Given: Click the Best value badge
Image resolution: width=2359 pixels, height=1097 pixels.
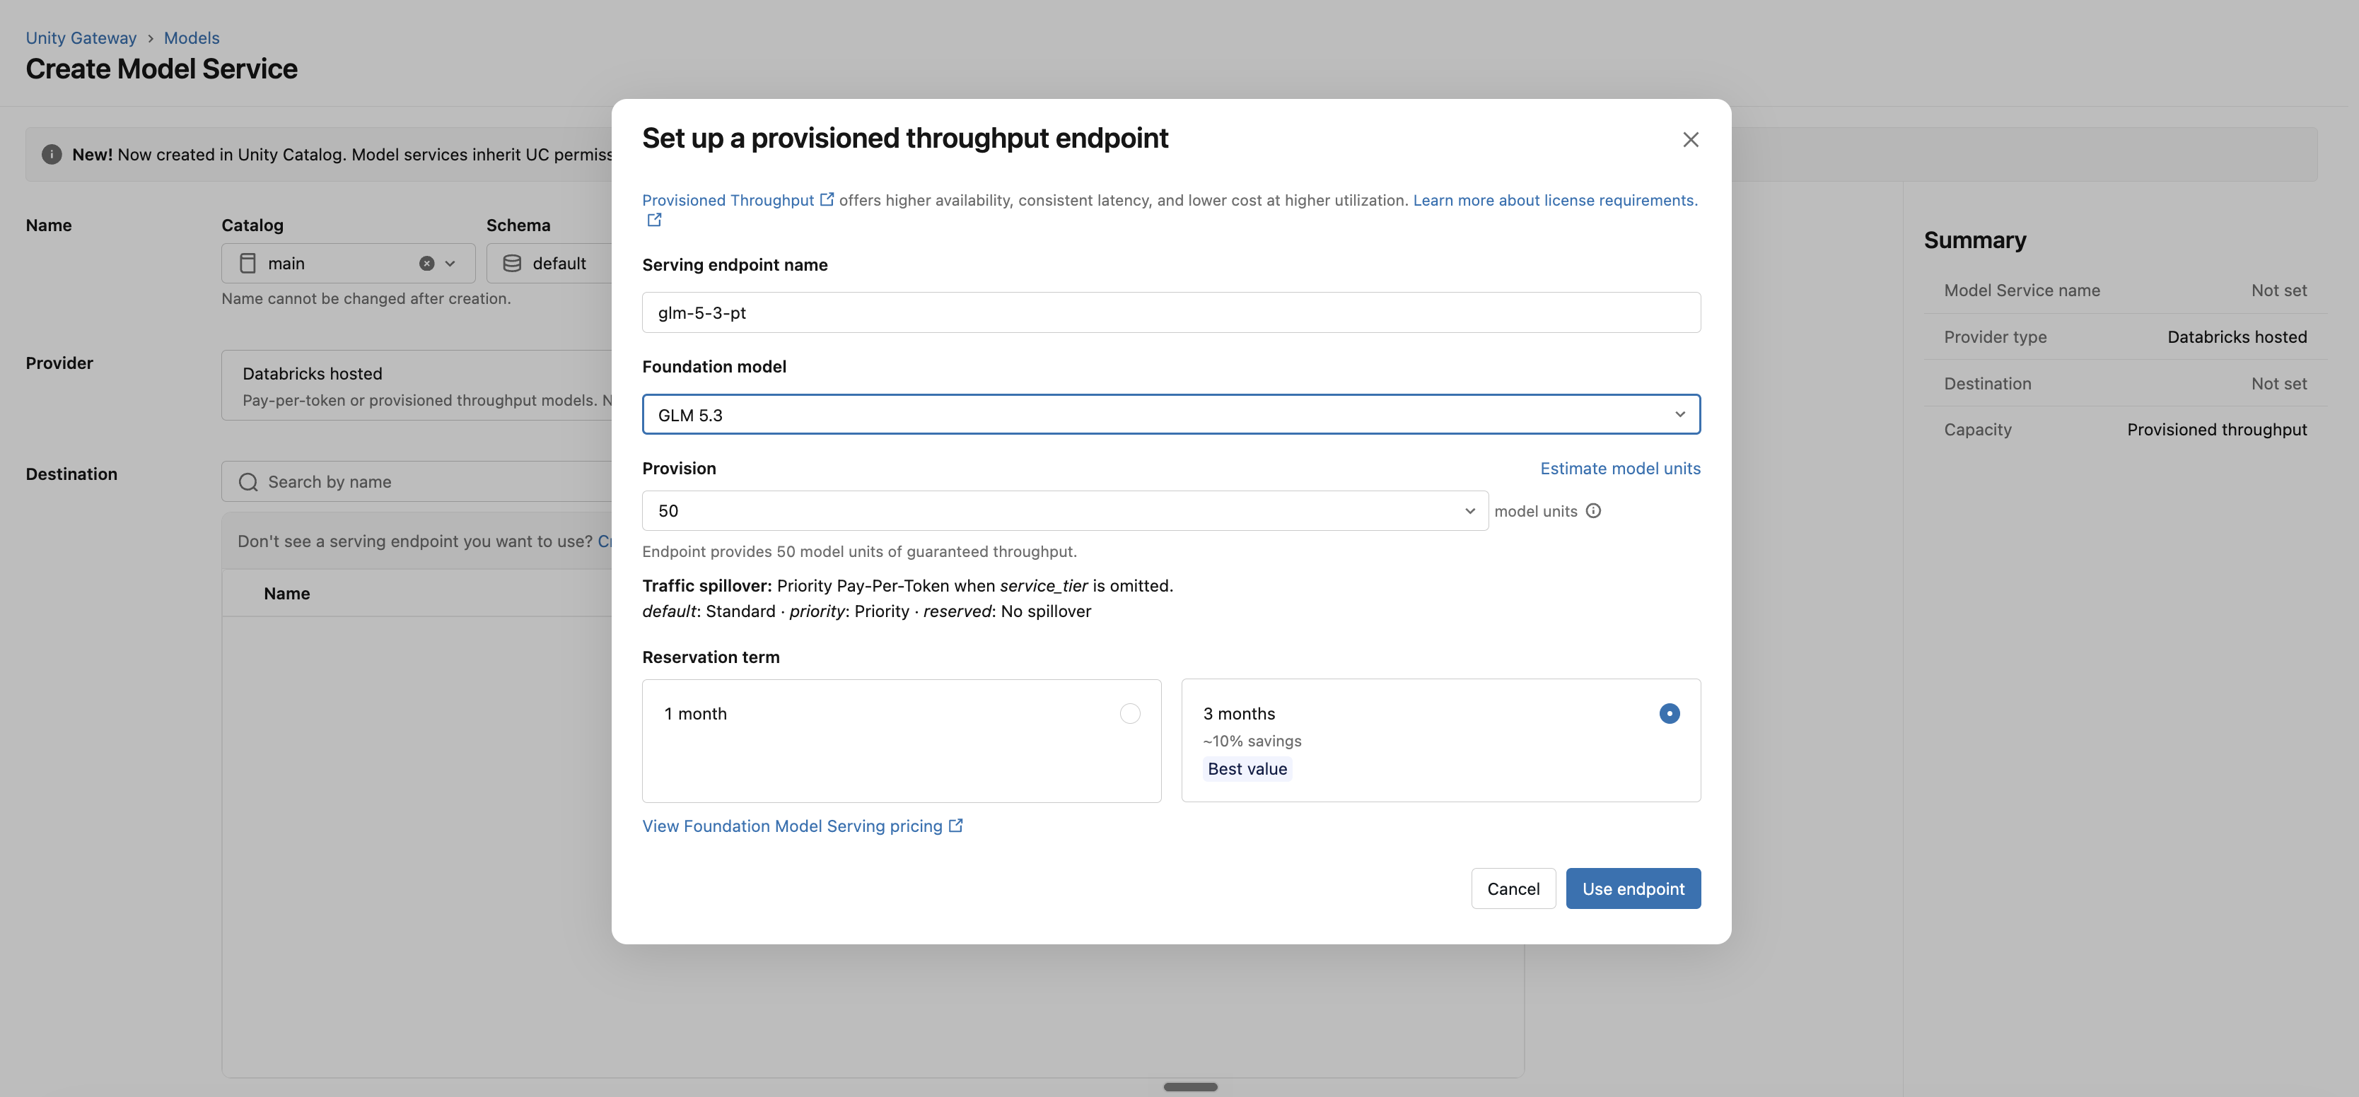Looking at the screenshot, I should tap(1247, 769).
